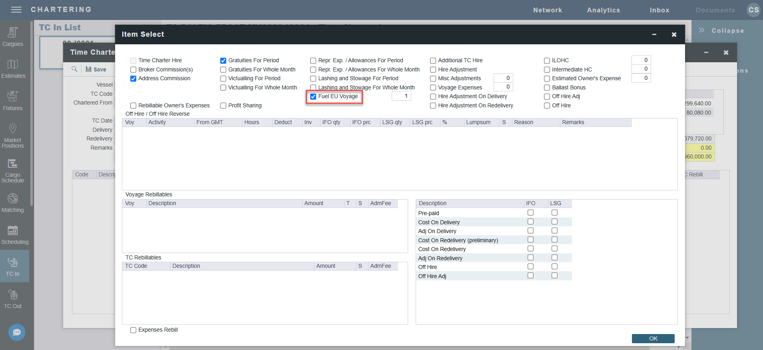This screenshot has width=763, height=350.
Task: Open the TC Out sidebar icon
Action: click(x=13, y=299)
